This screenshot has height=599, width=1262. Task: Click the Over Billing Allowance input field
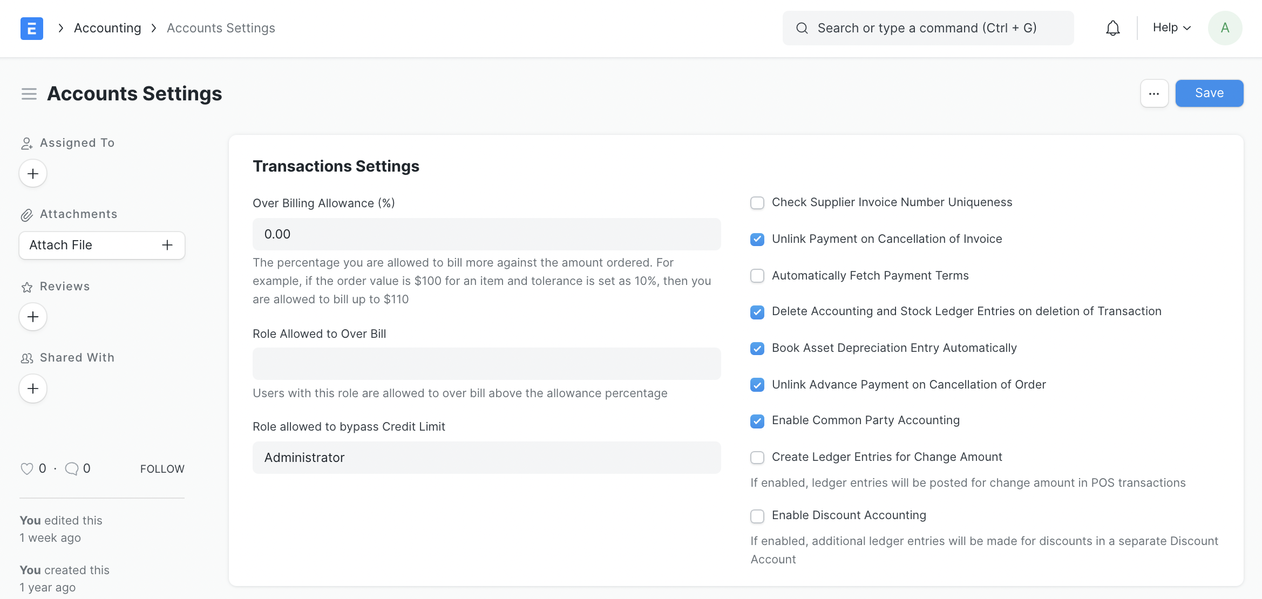point(486,234)
